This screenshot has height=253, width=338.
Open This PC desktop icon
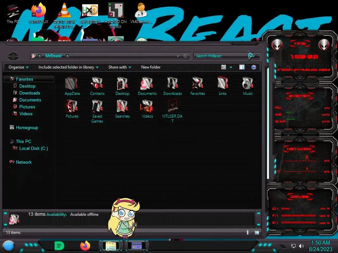click(x=13, y=13)
